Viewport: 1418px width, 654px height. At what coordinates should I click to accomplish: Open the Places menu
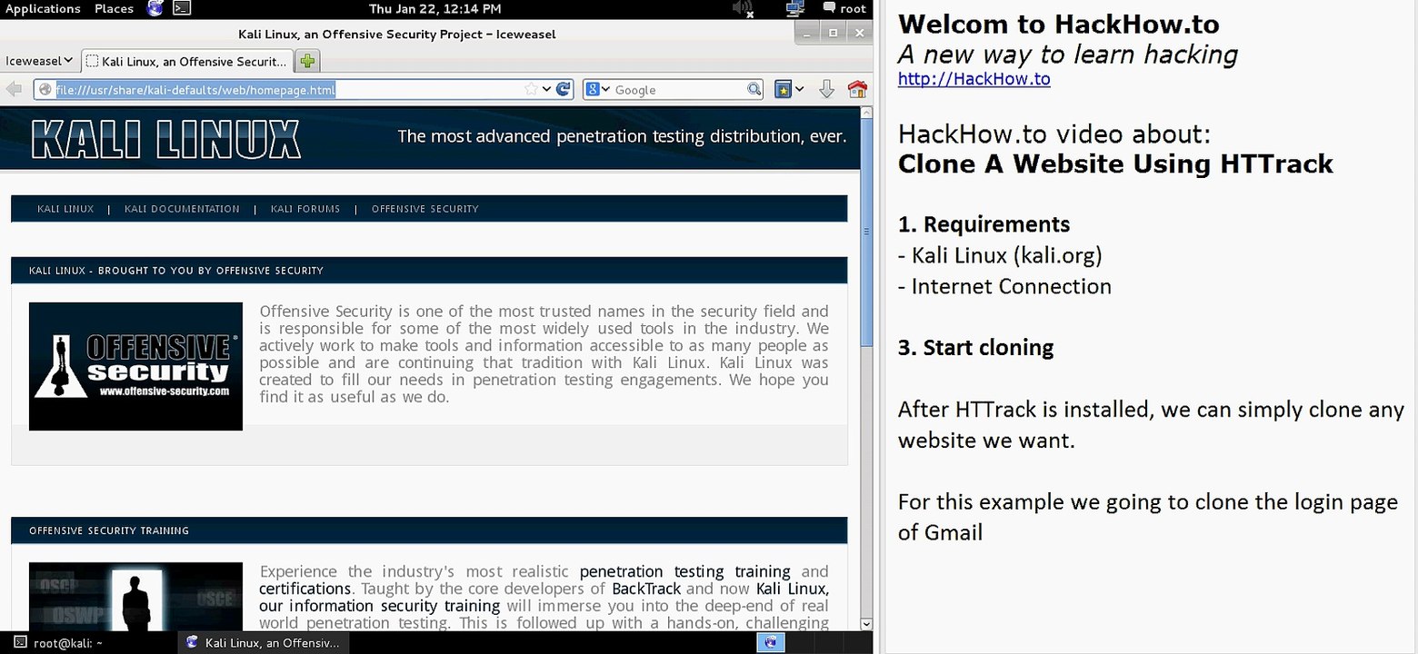coord(114,8)
